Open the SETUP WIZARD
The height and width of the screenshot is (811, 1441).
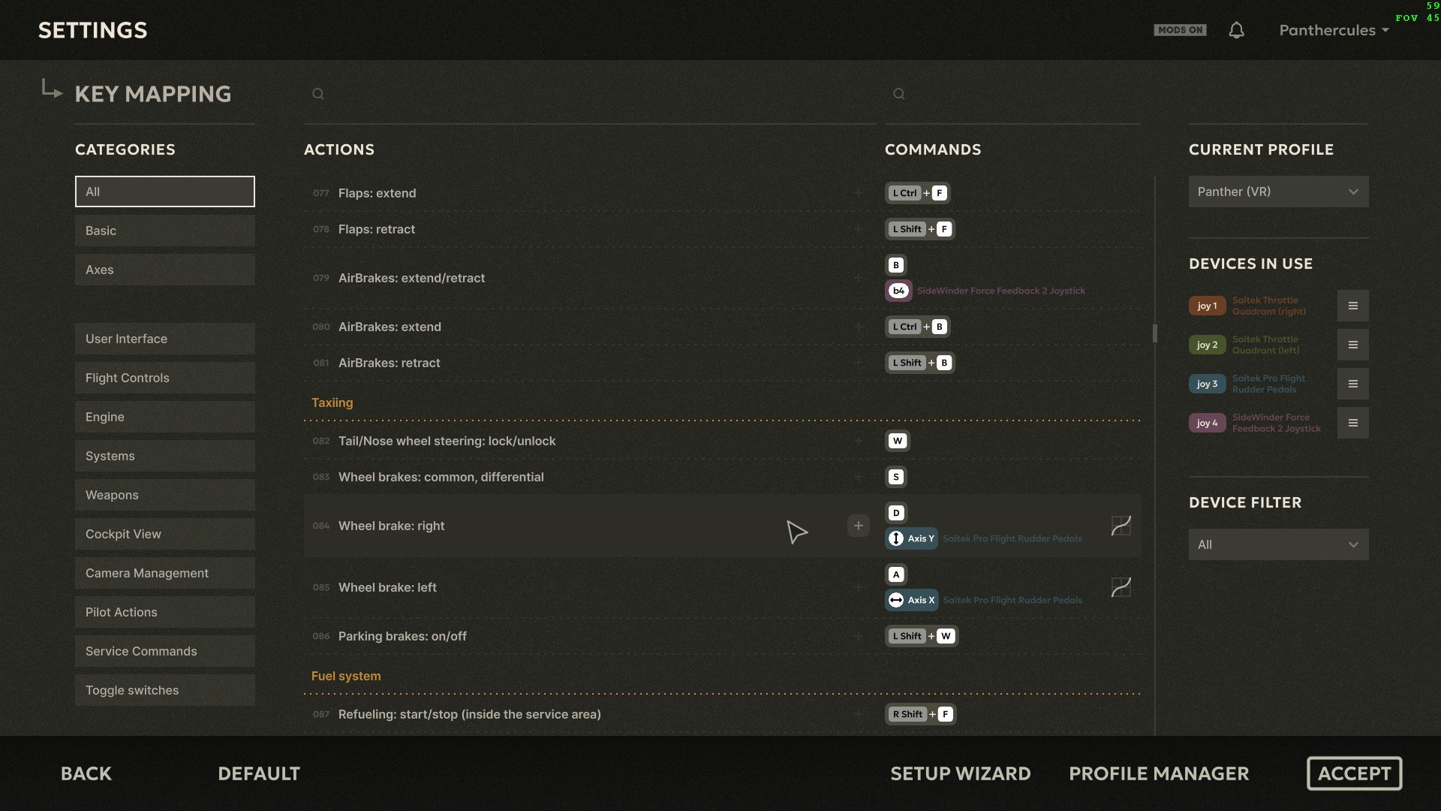tap(961, 773)
